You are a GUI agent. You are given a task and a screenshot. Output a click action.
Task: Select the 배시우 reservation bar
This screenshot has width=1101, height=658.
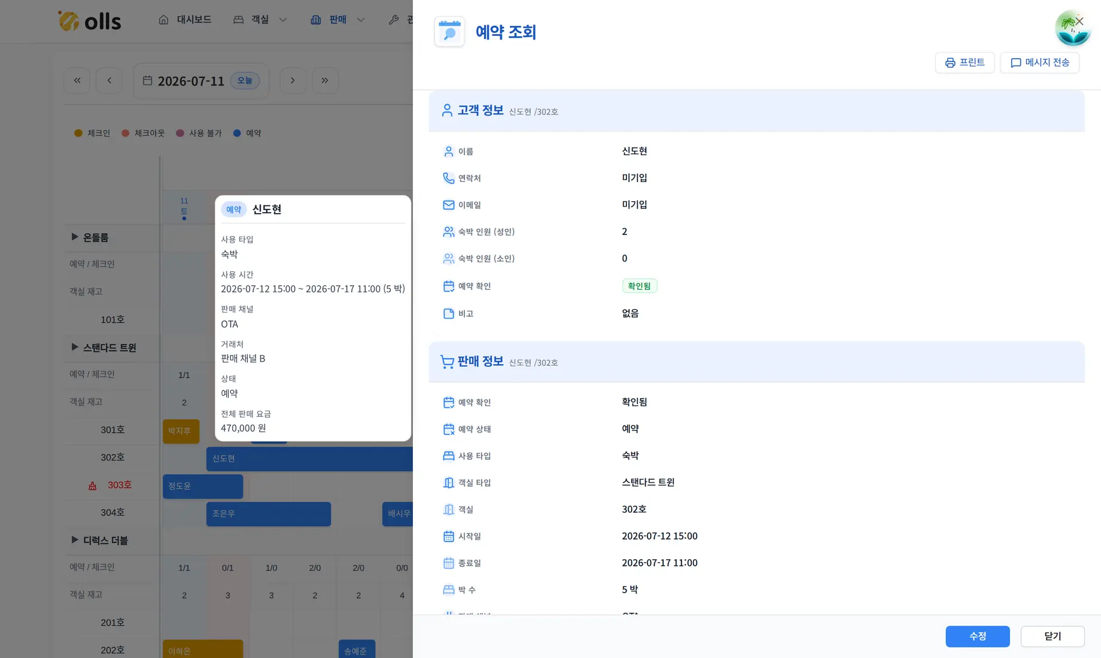(397, 514)
